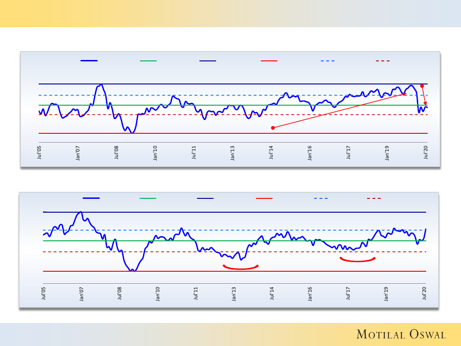Click the red dot starting the long upward arrow
Image resolution: width=461 pixels, height=346 pixels.
pos(272,128)
